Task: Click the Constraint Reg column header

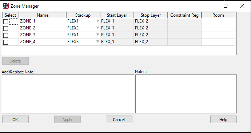Action: (184, 15)
